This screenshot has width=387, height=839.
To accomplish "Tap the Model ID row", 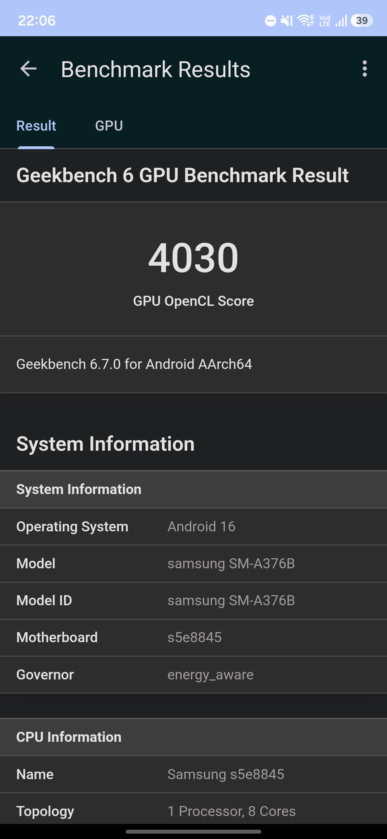I will click(193, 601).
